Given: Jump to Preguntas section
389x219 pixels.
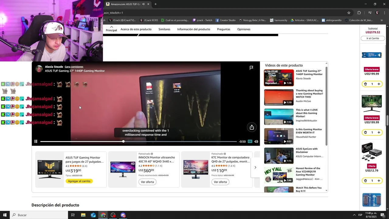Looking at the screenshot, I should click(x=224, y=29).
